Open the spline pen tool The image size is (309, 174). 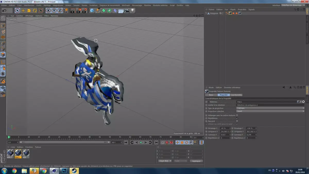(x=98, y=11)
